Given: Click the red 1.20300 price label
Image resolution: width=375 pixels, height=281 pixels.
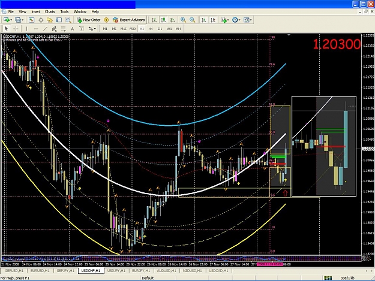Looking at the screenshot, I should pos(337,44).
